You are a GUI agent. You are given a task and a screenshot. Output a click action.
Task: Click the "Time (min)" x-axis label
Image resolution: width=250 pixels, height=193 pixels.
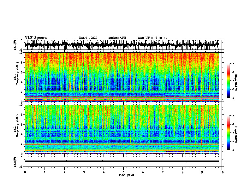click(126, 175)
